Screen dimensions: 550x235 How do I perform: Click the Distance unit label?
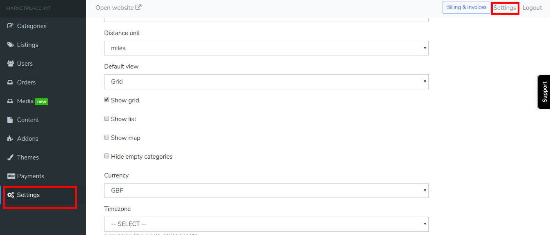click(122, 33)
